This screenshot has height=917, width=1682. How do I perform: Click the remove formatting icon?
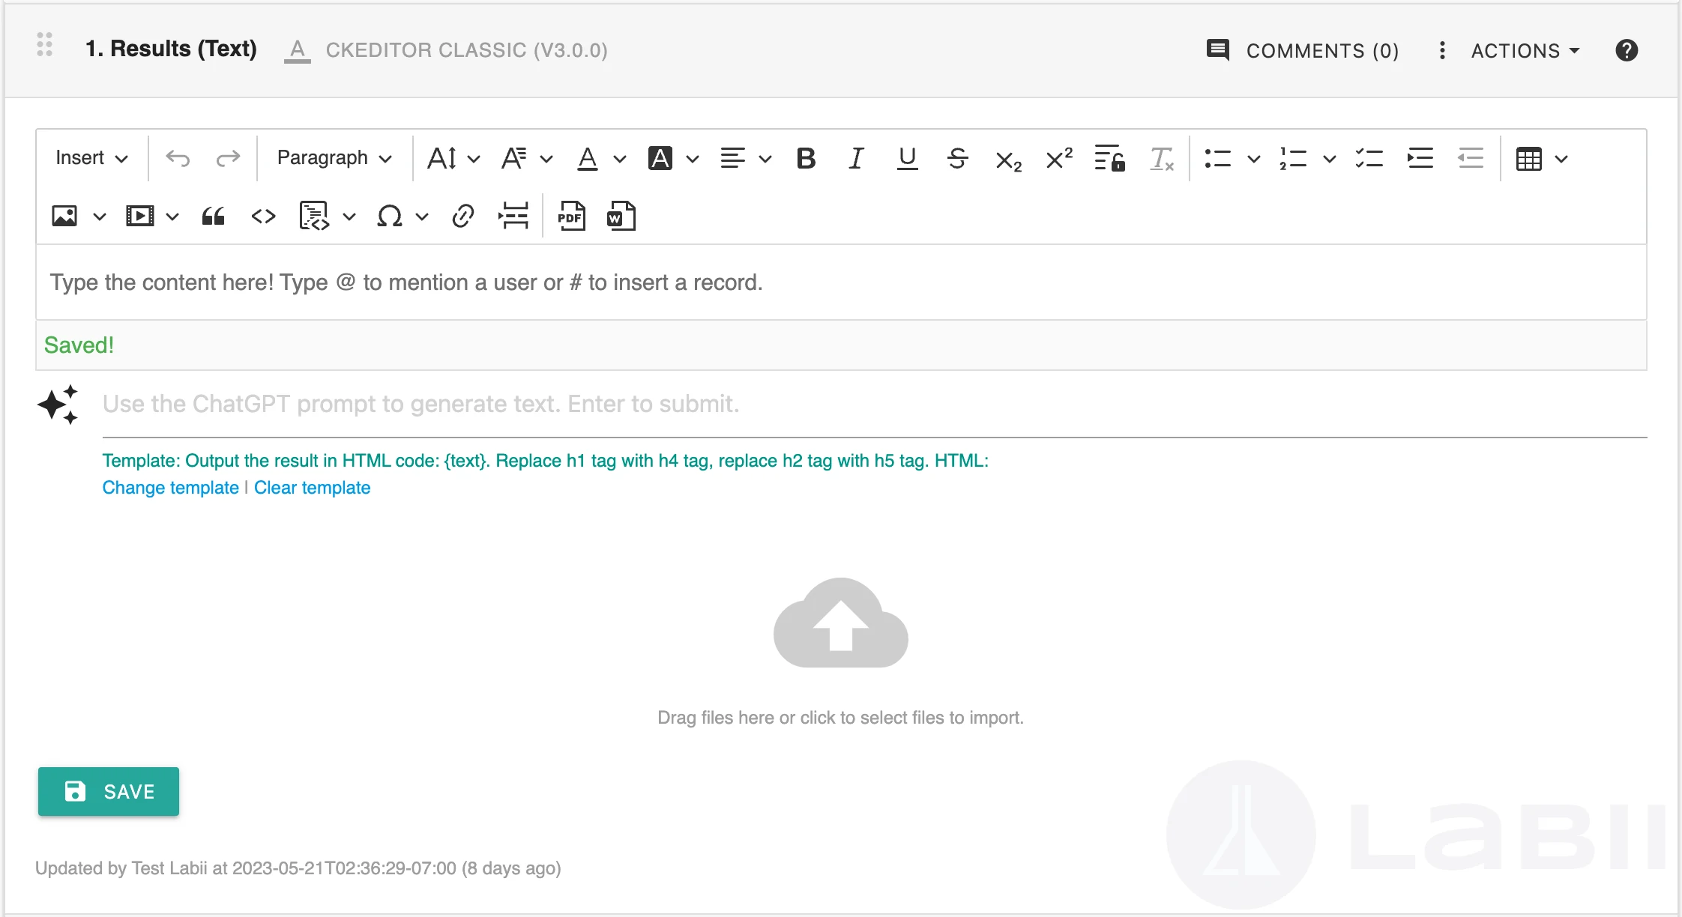[1161, 158]
